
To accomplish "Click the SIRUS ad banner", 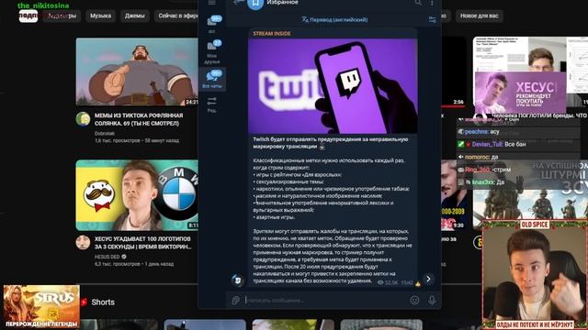I will pyautogui.click(x=41, y=306).
